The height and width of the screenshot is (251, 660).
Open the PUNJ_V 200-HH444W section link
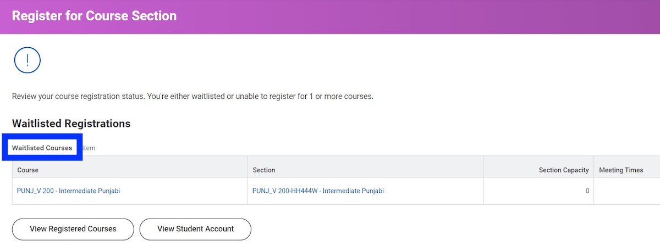(x=318, y=191)
